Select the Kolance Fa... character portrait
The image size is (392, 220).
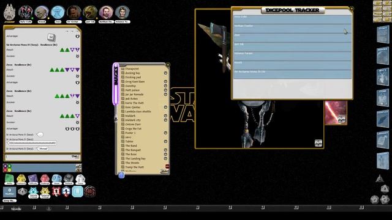pyautogui.click(x=123, y=12)
